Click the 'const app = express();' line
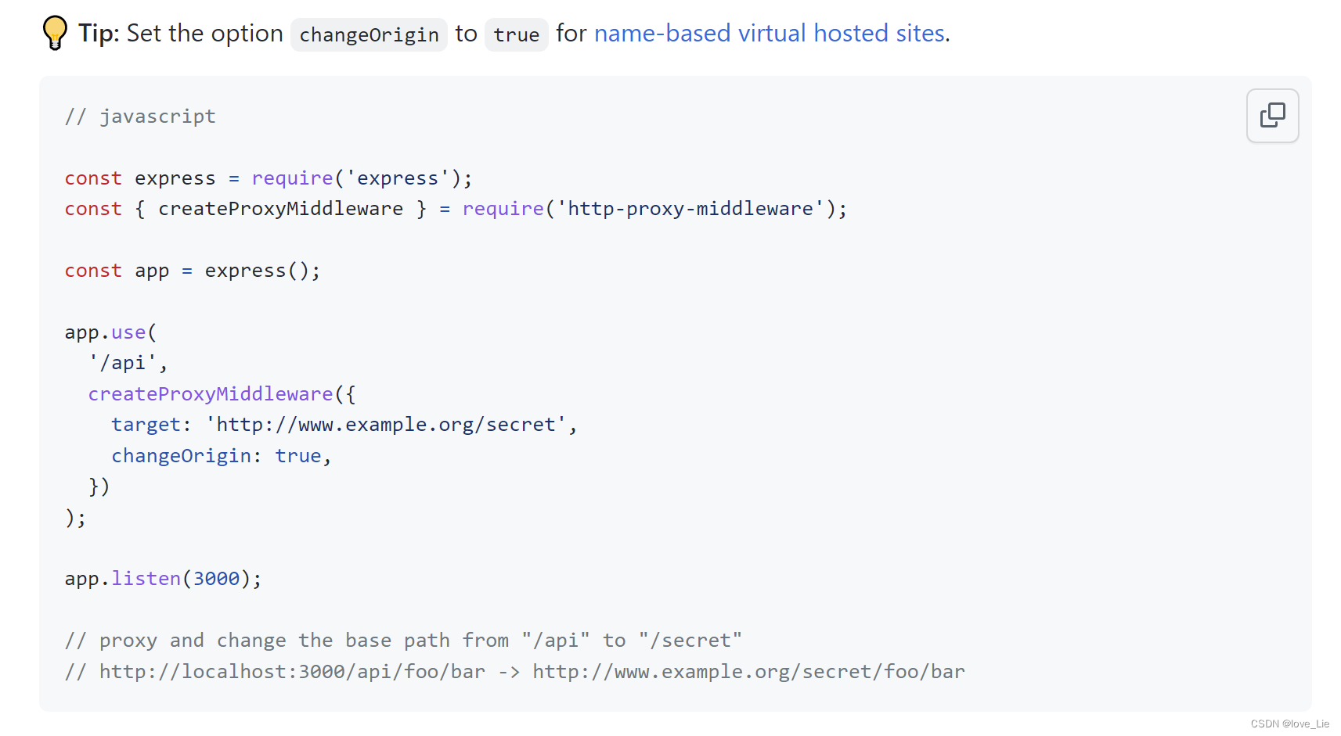This screenshot has height=736, width=1341. (x=193, y=271)
